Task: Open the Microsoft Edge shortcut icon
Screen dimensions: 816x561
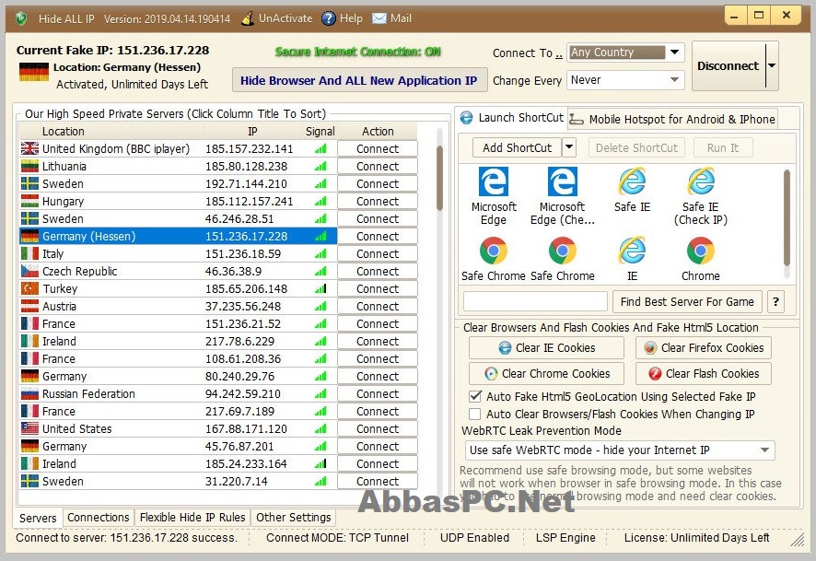Action: 494,181
